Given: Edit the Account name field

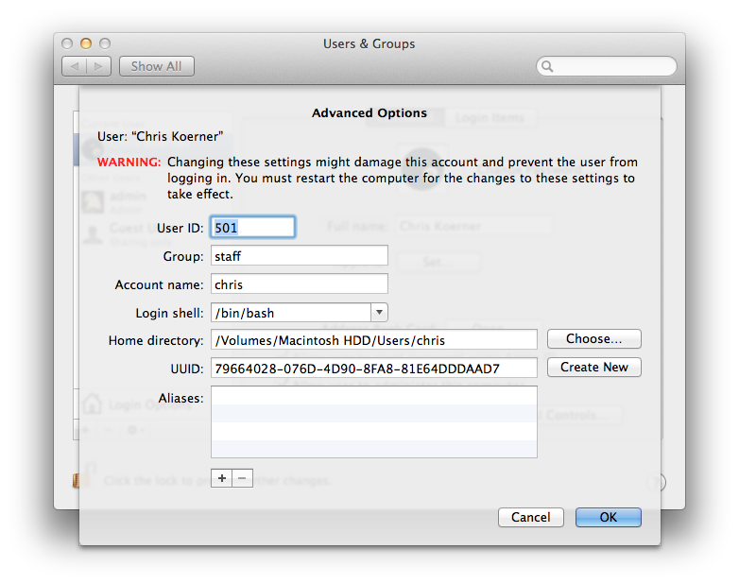Looking at the screenshot, I should pyautogui.click(x=300, y=284).
